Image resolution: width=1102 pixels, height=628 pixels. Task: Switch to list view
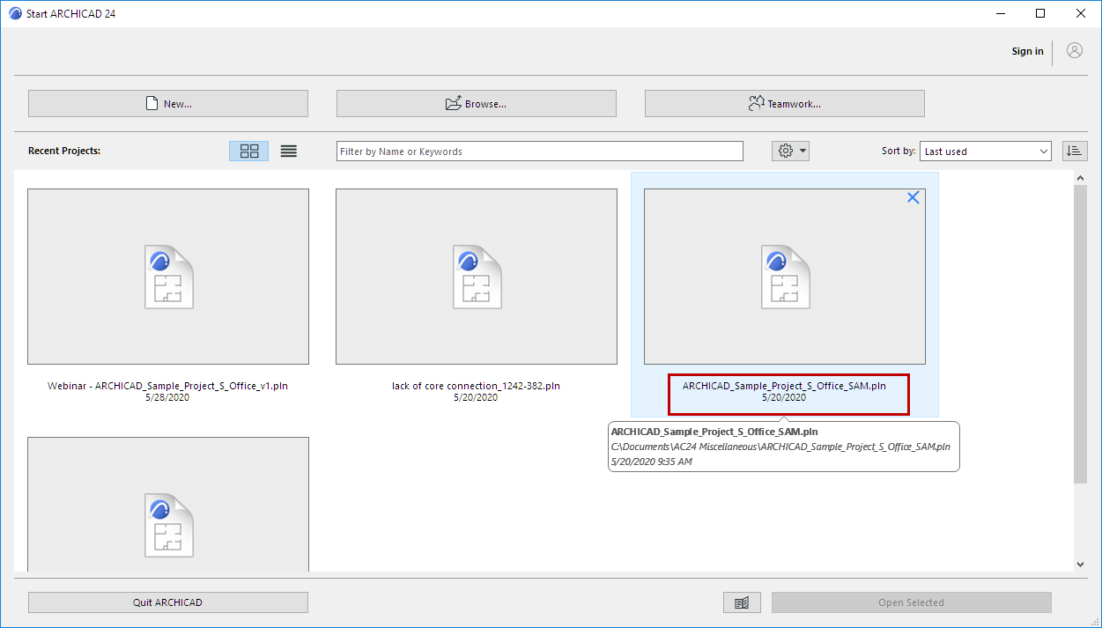[x=289, y=151]
